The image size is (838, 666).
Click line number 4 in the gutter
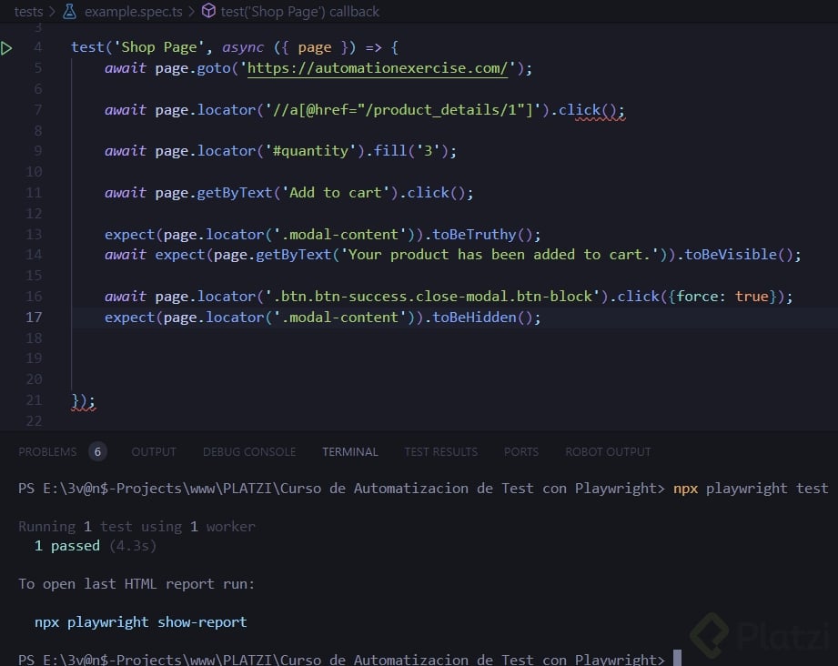coord(37,47)
